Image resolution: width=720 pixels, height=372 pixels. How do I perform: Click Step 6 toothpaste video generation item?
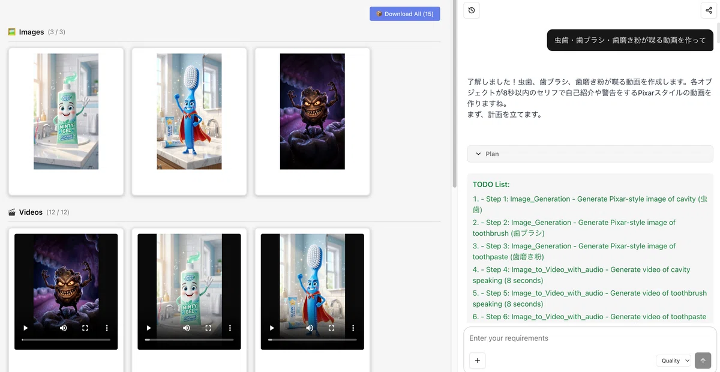[590, 317]
